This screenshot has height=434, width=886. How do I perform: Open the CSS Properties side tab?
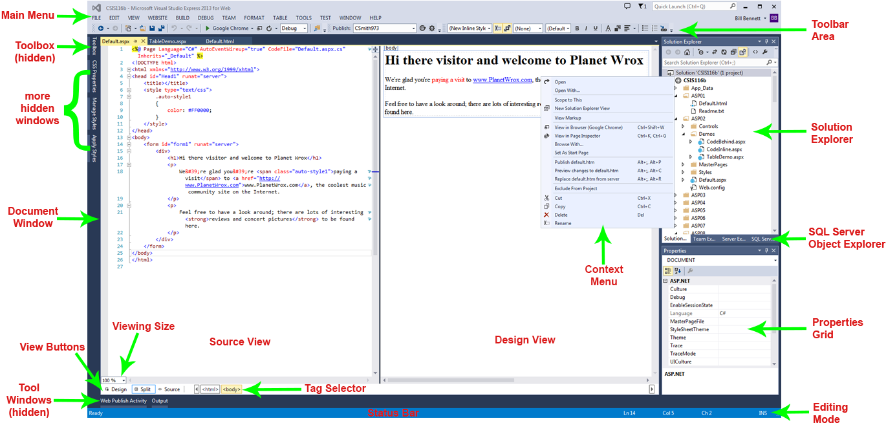tap(94, 75)
